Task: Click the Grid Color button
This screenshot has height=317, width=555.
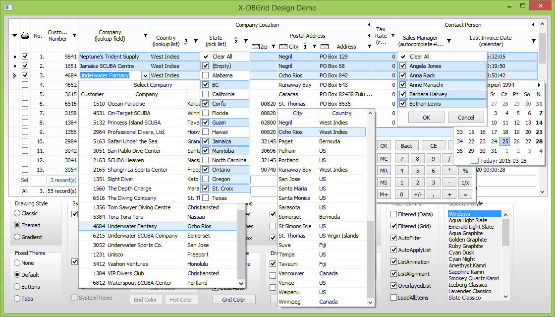Action: [x=234, y=300]
